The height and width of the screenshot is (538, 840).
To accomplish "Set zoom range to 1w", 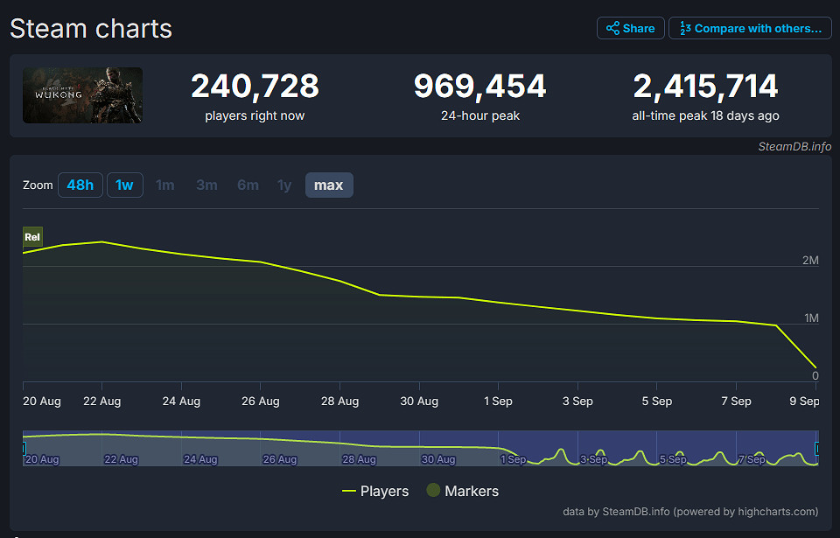I will coord(125,185).
